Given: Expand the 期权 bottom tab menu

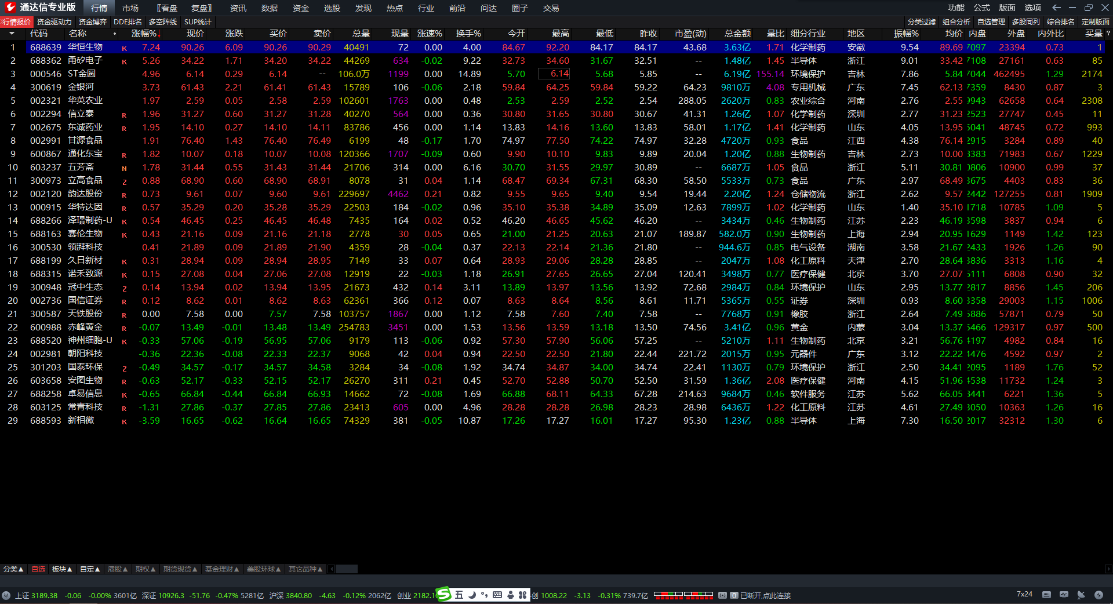Looking at the screenshot, I should (x=146, y=569).
